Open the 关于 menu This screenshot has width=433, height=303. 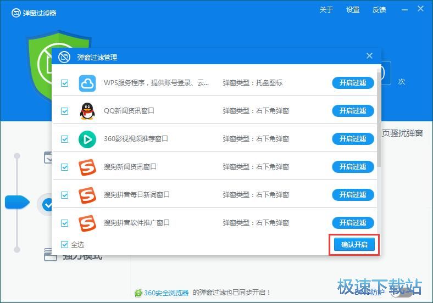[x=326, y=10]
